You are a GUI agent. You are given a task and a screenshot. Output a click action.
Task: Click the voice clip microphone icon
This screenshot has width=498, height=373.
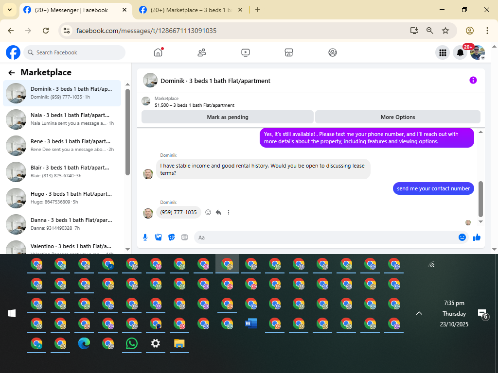coord(145,237)
